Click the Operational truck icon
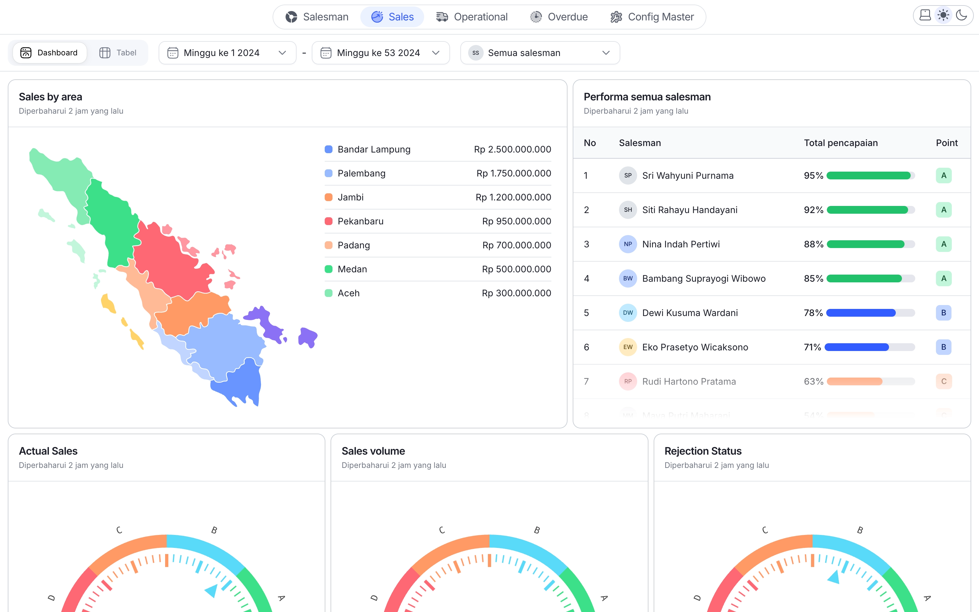This screenshot has height=612, width=979. coord(442,17)
